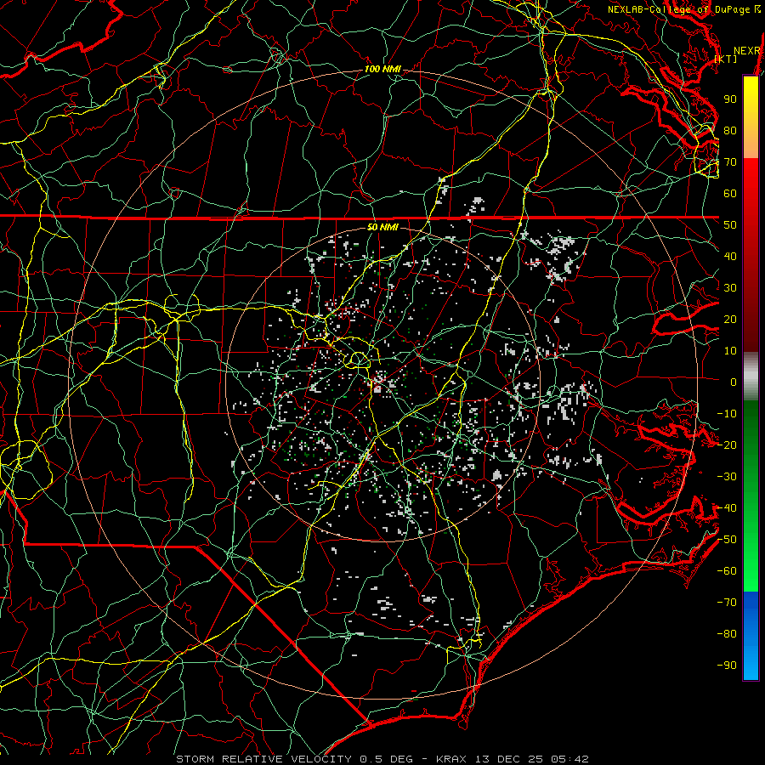Click the positive "10" value on velocity scale
This screenshot has height=765, width=765.
[x=730, y=351]
